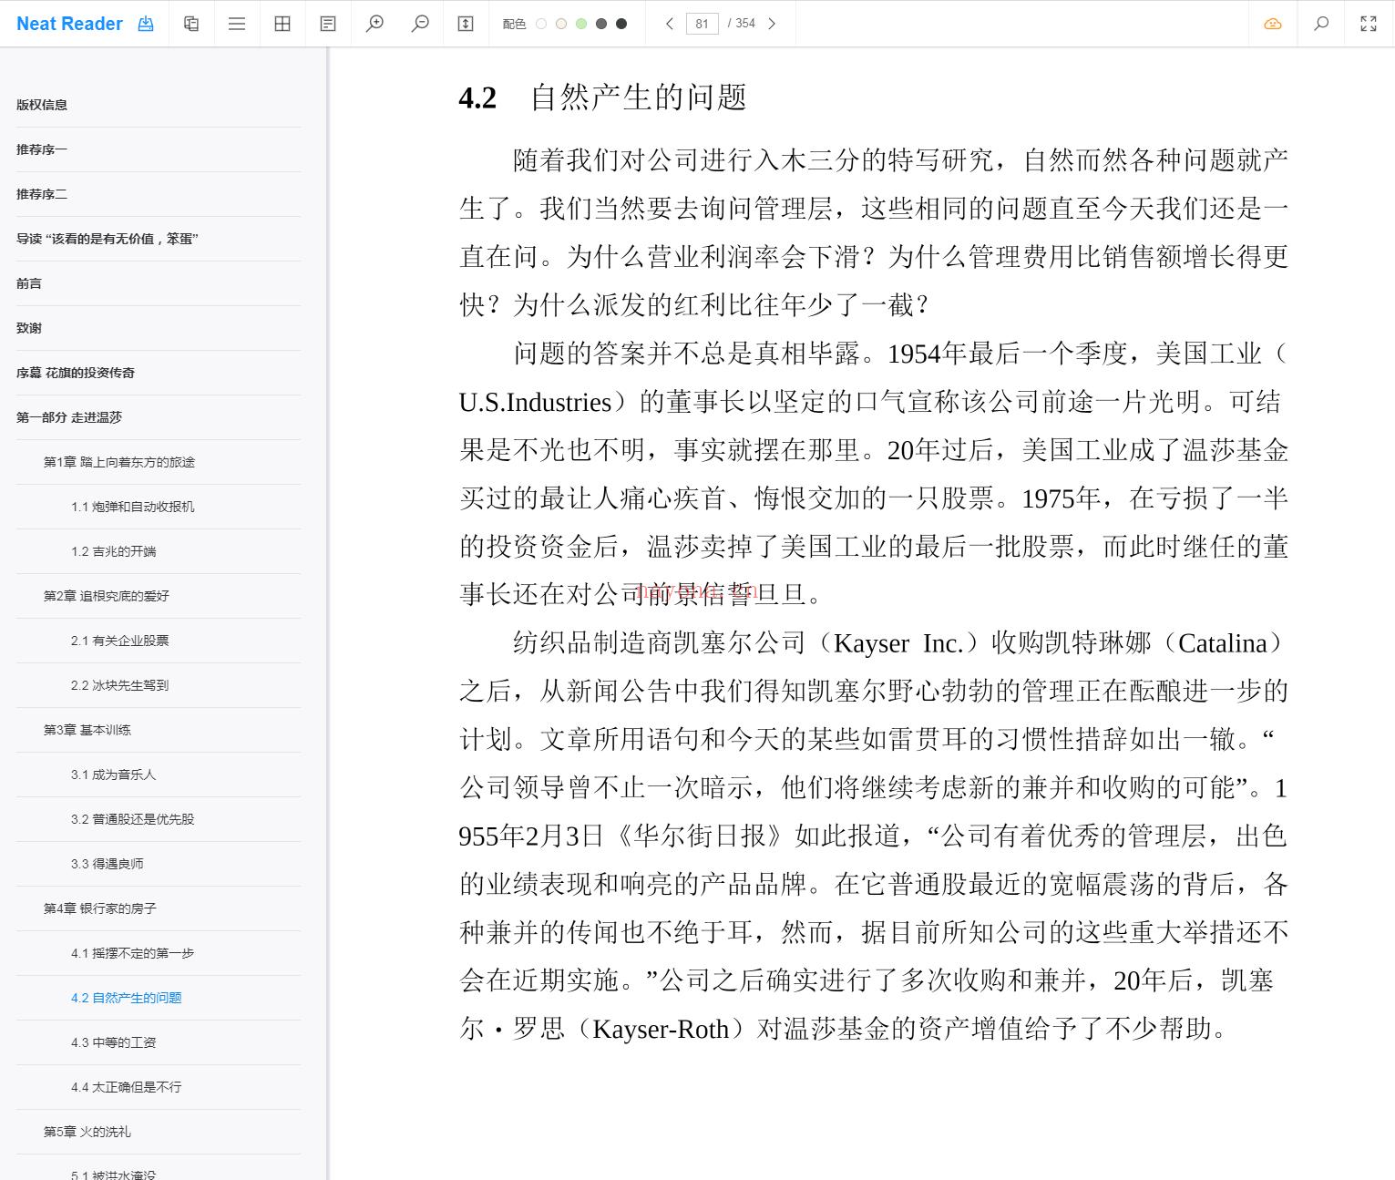Select the beige color theme swatch
This screenshot has width=1395, height=1180.
click(x=561, y=24)
